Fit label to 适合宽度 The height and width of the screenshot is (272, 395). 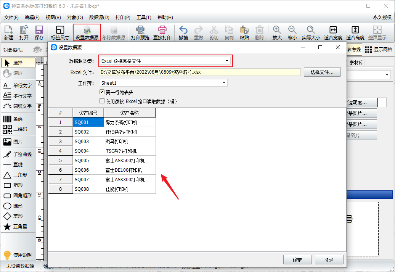[x=333, y=33]
